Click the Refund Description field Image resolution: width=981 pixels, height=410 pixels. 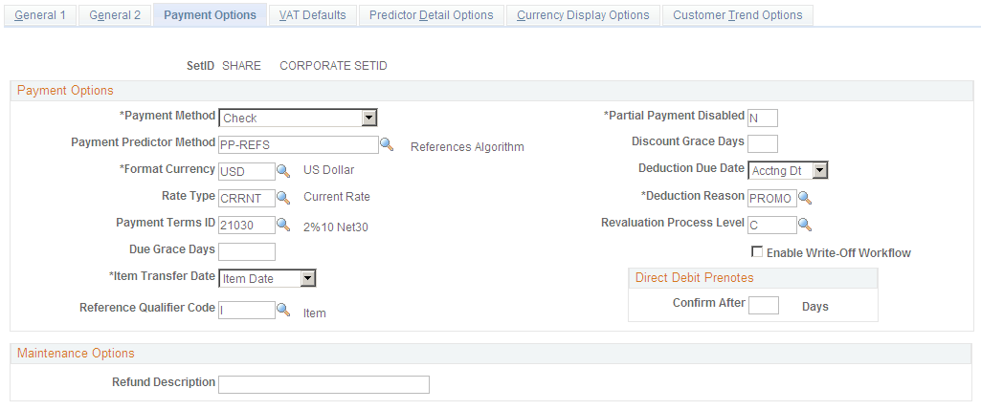coord(324,384)
